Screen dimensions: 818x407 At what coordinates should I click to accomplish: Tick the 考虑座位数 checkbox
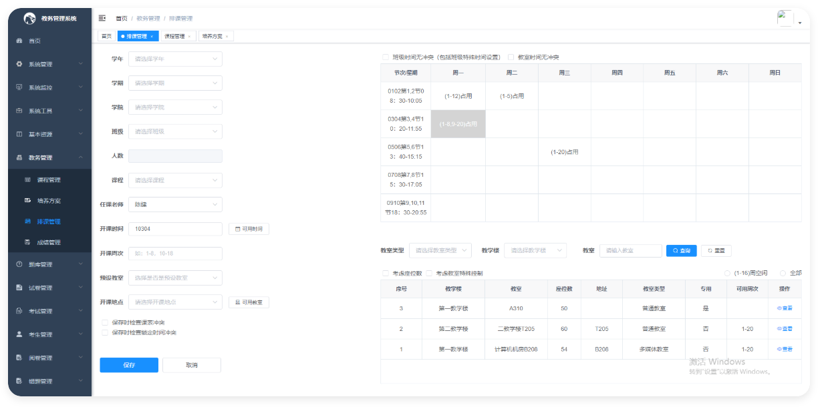[385, 273]
